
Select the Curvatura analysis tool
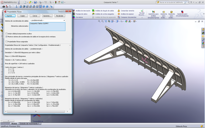click(79, 17)
